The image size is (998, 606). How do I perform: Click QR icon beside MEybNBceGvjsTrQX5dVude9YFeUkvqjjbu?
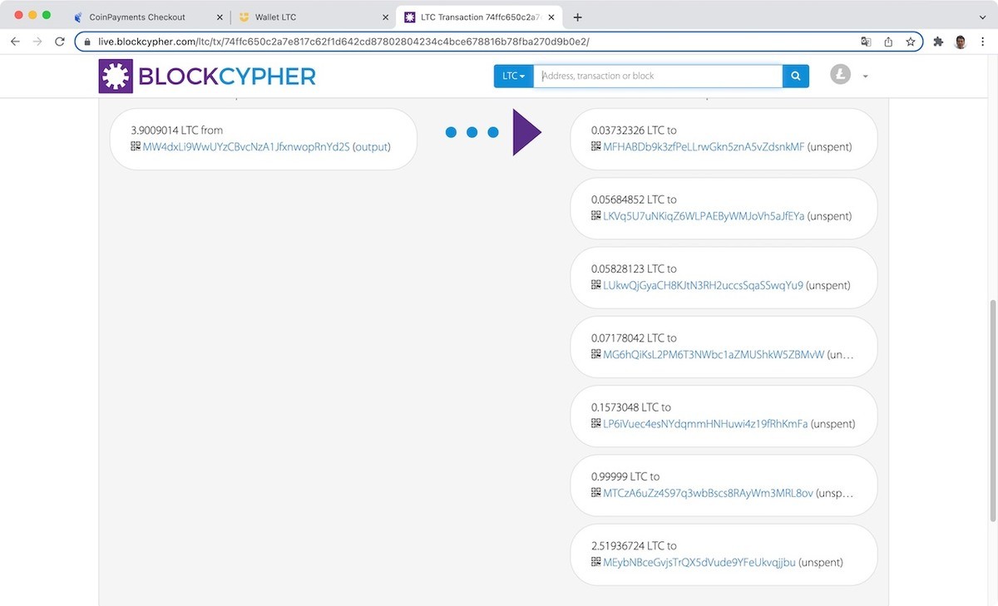coord(595,562)
